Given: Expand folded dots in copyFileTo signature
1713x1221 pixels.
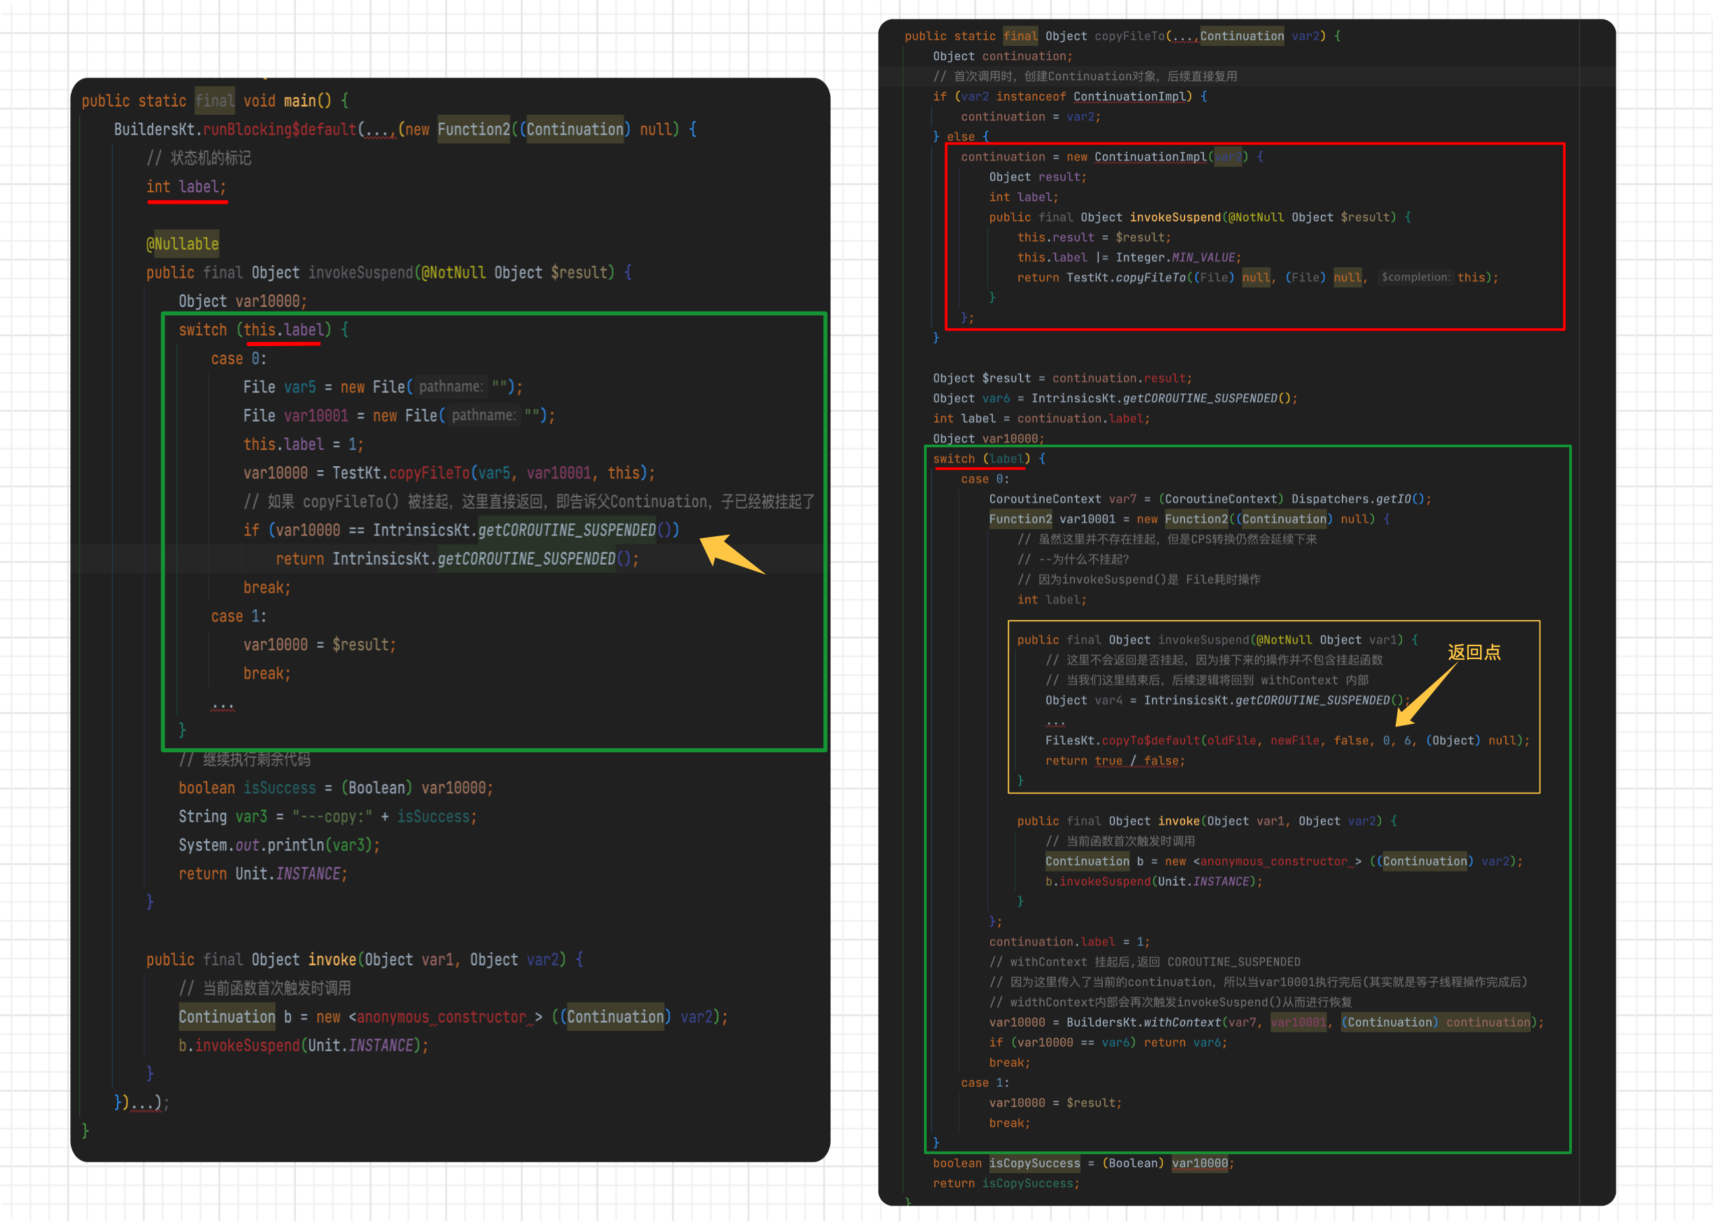Looking at the screenshot, I should pos(1182,37).
